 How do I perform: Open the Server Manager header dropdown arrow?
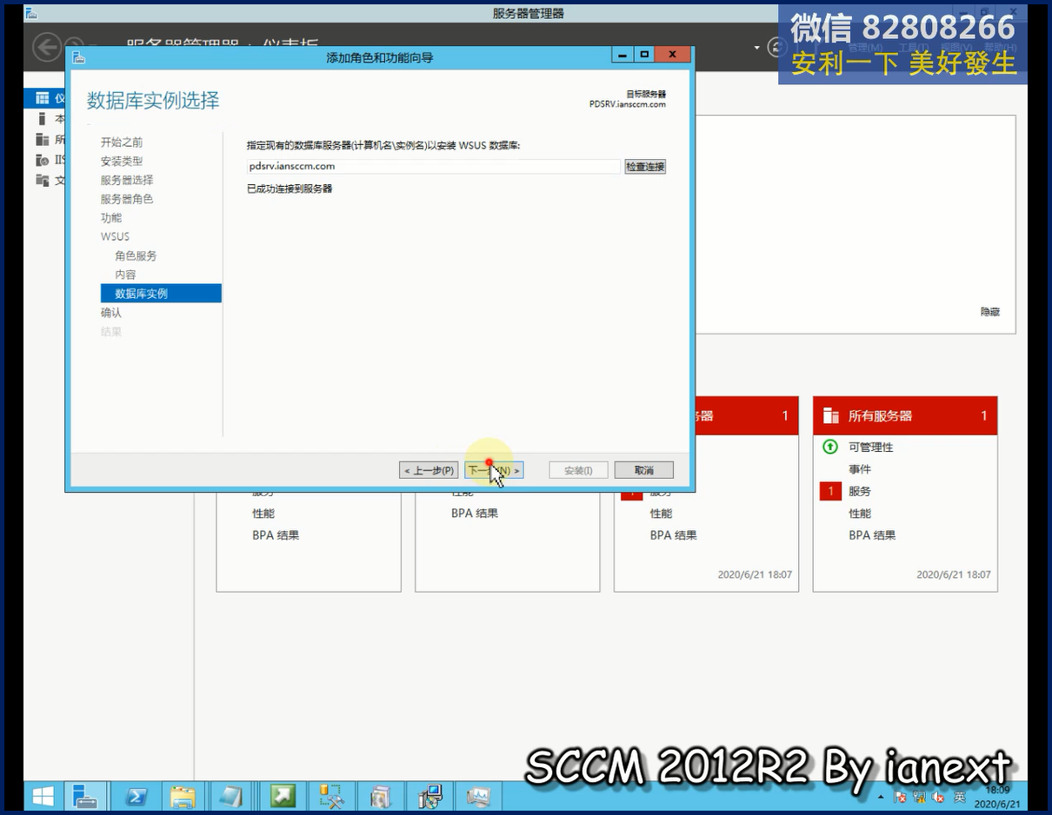[757, 48]
